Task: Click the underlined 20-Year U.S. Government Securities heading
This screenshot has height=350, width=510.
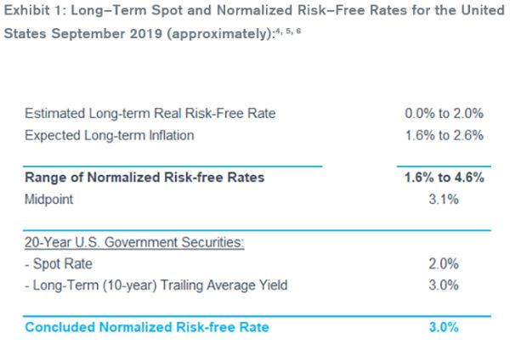Action: point(134,242)
